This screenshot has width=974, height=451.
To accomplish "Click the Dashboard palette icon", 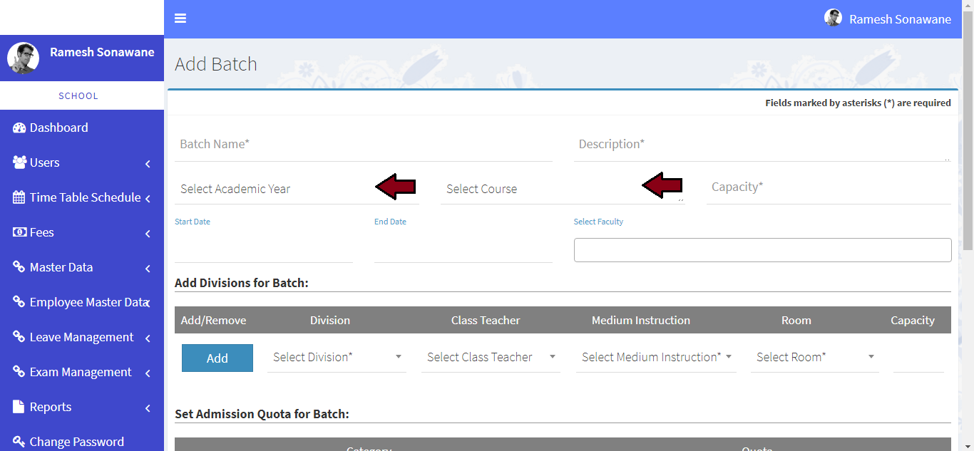I will pos(19,128).
